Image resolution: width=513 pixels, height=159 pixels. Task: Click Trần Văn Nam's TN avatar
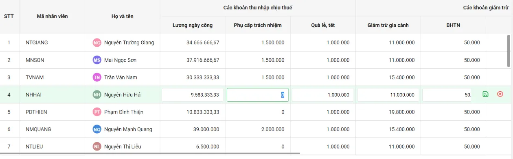point(97,77)
